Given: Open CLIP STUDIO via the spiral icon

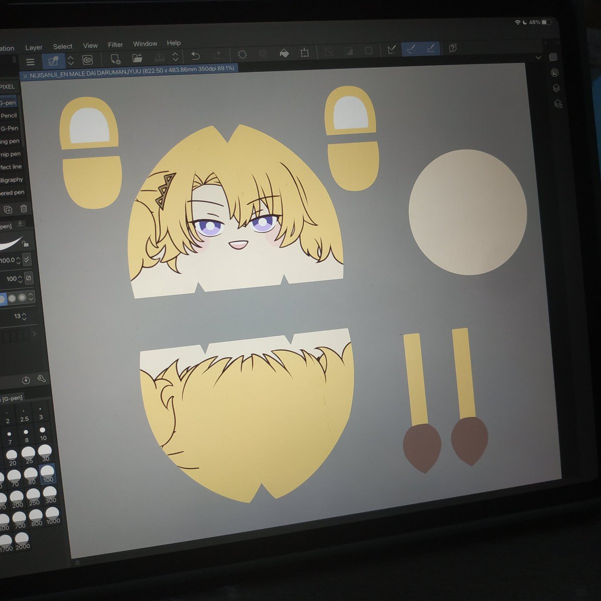Looking at the screenshot, I should click(x=87, y=60).
